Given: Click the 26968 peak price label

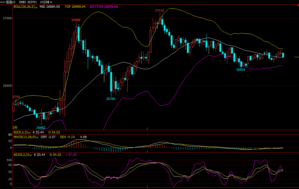Looking at the screenshot, I should 76,20.
